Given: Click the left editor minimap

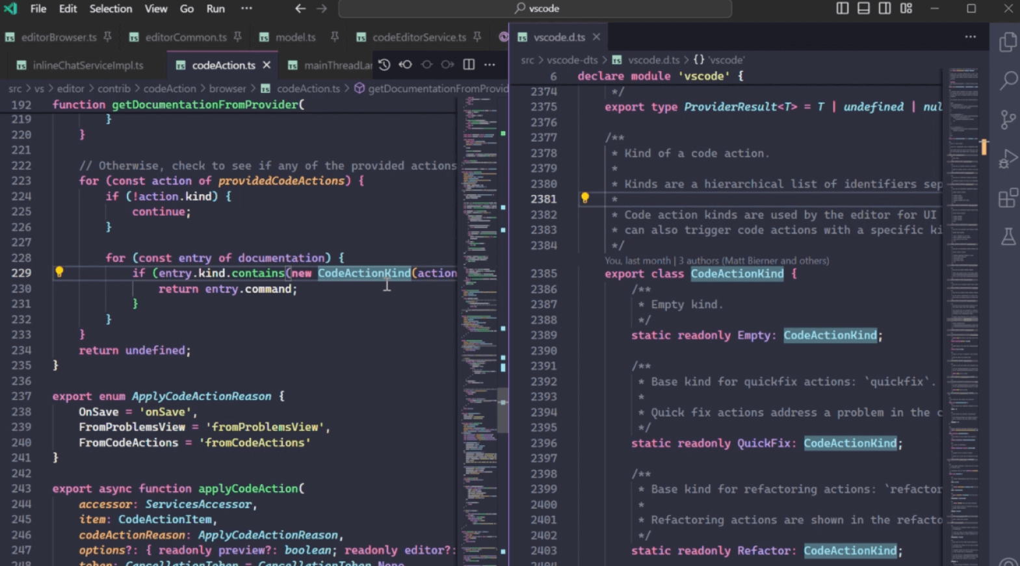Looking at the screenshot, I should (479, 331).
